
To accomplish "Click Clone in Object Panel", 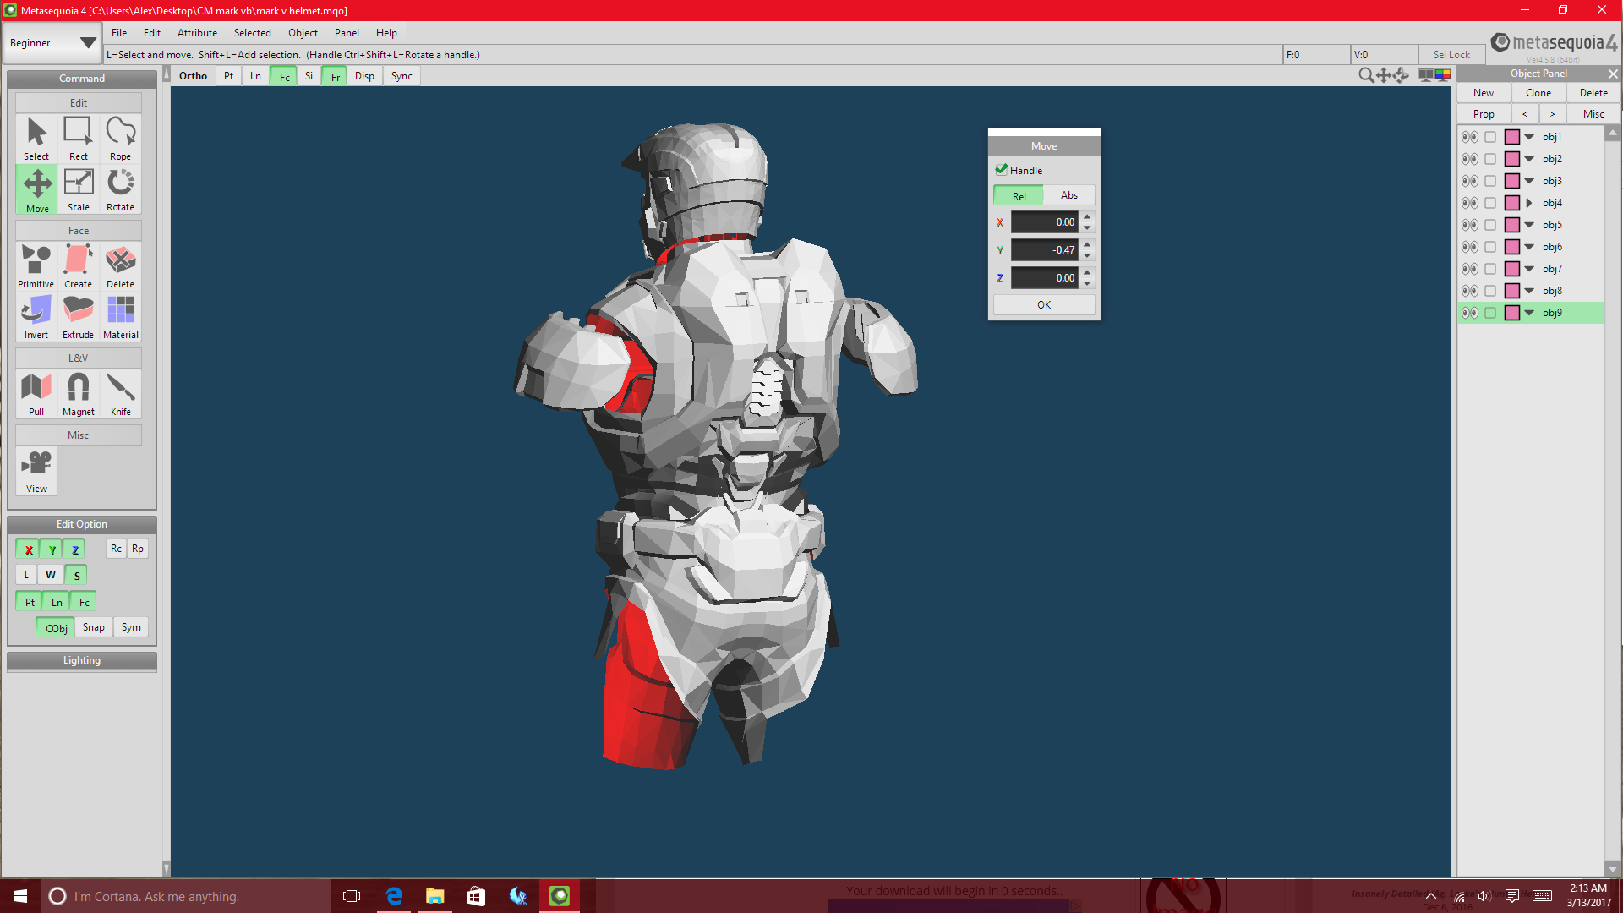I will 1538,93.
